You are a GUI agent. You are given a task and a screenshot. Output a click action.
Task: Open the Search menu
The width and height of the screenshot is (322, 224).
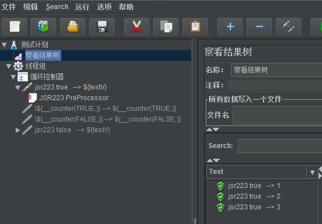(x=57, y=7)
